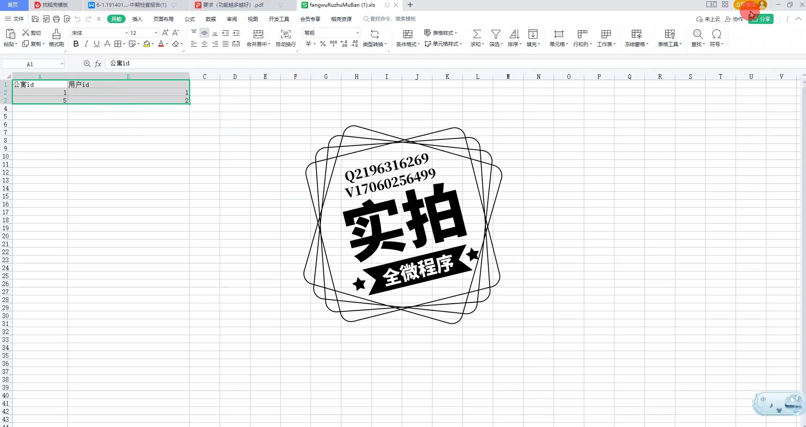The height and width of the screenshot is (427, 806).
Task: Apply the red font color swatch
Action: pos(161,44)
